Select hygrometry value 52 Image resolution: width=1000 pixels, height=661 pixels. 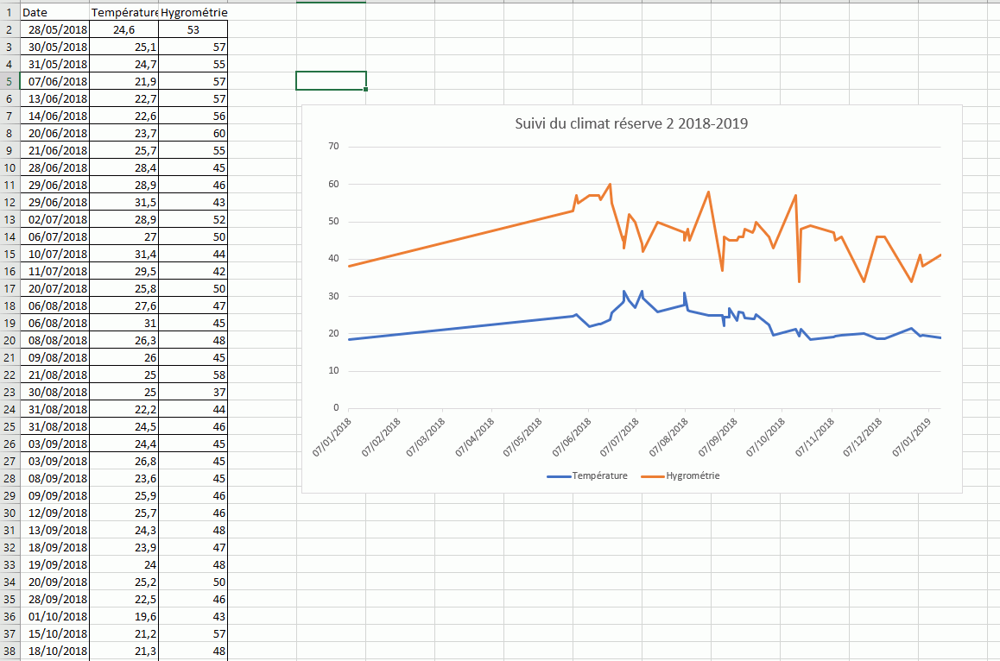(193, 219)
